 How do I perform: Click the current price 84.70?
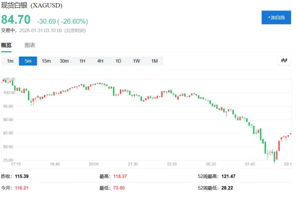tap(16, 20)
